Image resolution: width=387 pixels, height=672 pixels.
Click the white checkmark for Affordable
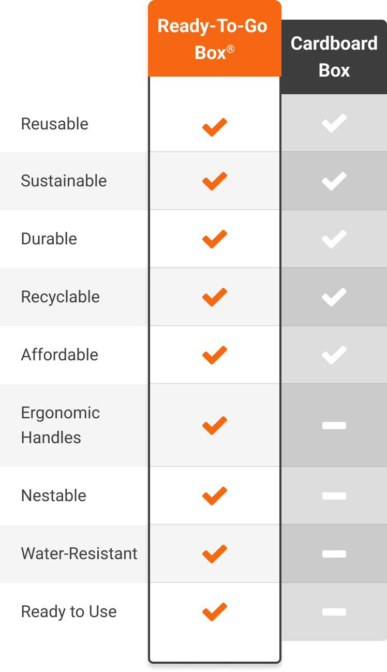(334, 355)
